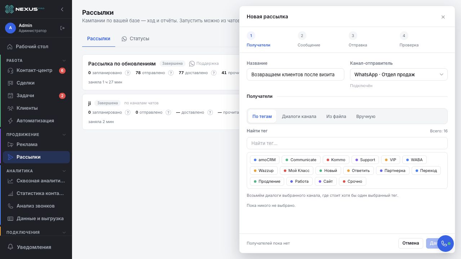Viewport: 461px width, 259px height.
Task: Open Реклама in the sidebar
Action: click(x=36, y=145)
